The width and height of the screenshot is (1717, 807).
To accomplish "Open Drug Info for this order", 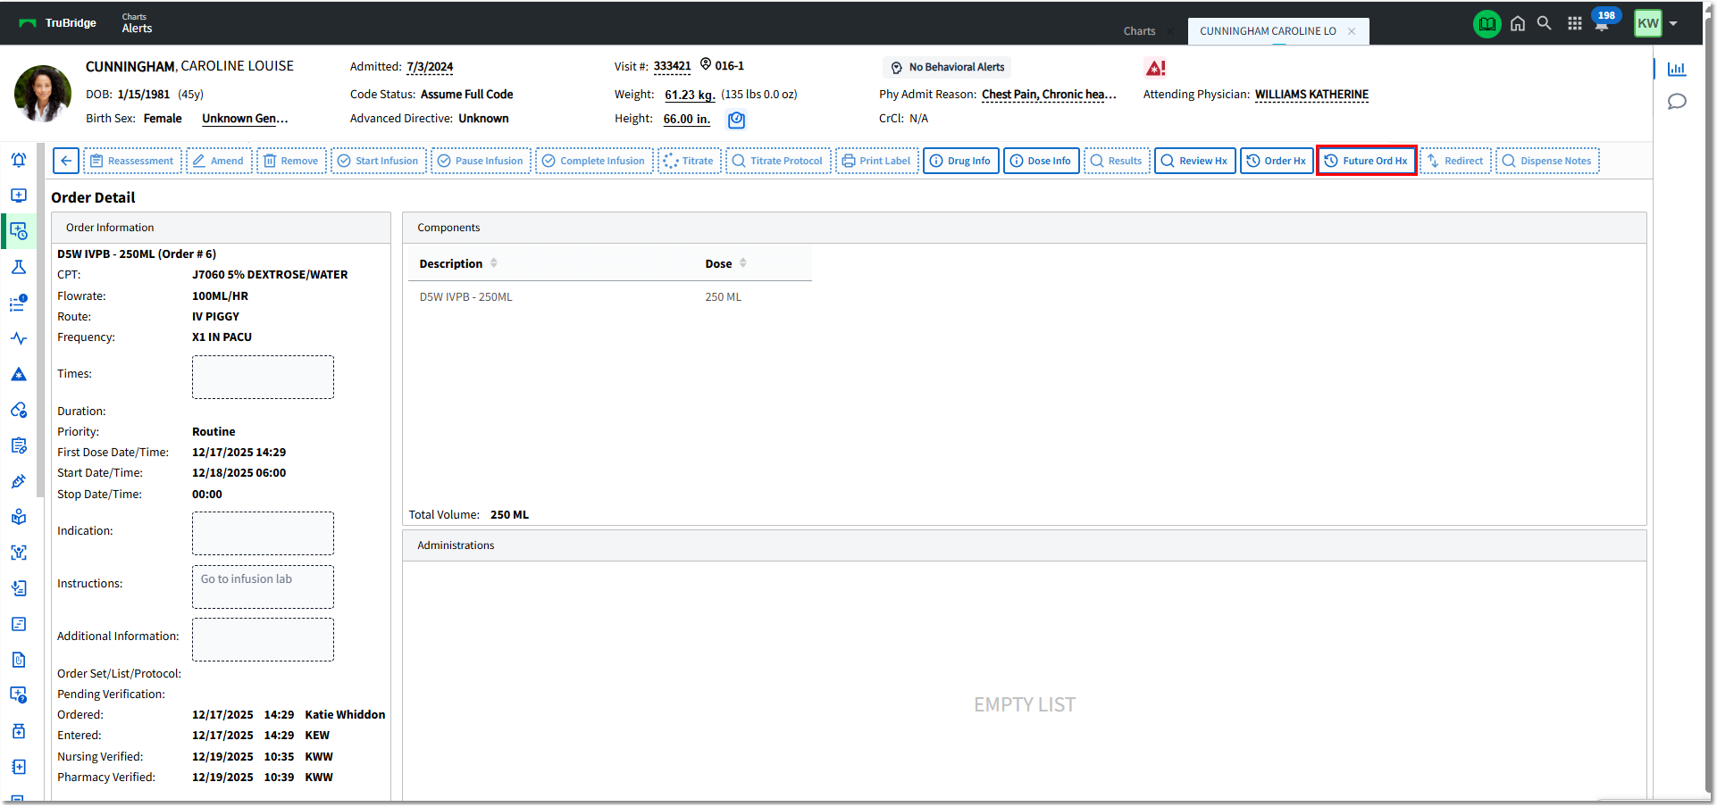I will [x=960, y=161].
